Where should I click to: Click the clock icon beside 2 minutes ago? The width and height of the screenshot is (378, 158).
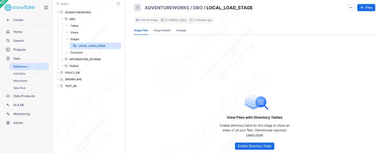(191, 20)
